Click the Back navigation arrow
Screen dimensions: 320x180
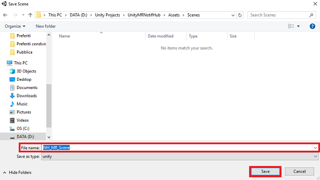point(5,15)
